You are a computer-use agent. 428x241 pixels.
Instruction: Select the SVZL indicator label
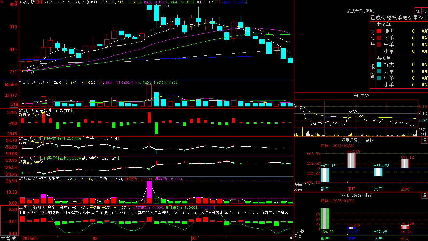point(23,138)
